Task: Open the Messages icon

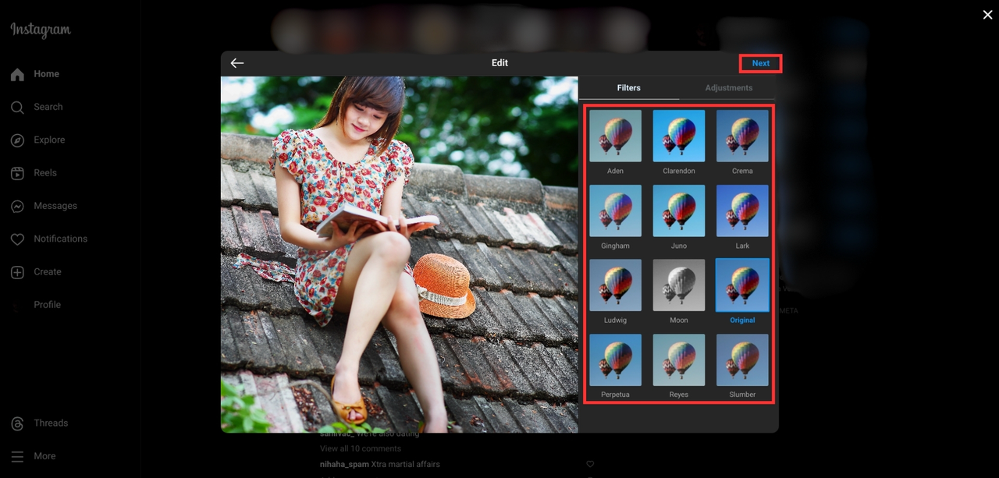Action: [x=17, y=206]
